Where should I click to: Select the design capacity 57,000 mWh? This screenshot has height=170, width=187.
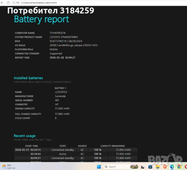[62, 109]
